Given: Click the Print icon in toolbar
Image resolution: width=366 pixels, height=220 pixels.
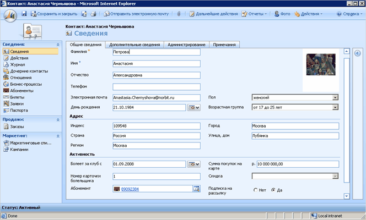Looking at the screenshot, I should point(93,14).
